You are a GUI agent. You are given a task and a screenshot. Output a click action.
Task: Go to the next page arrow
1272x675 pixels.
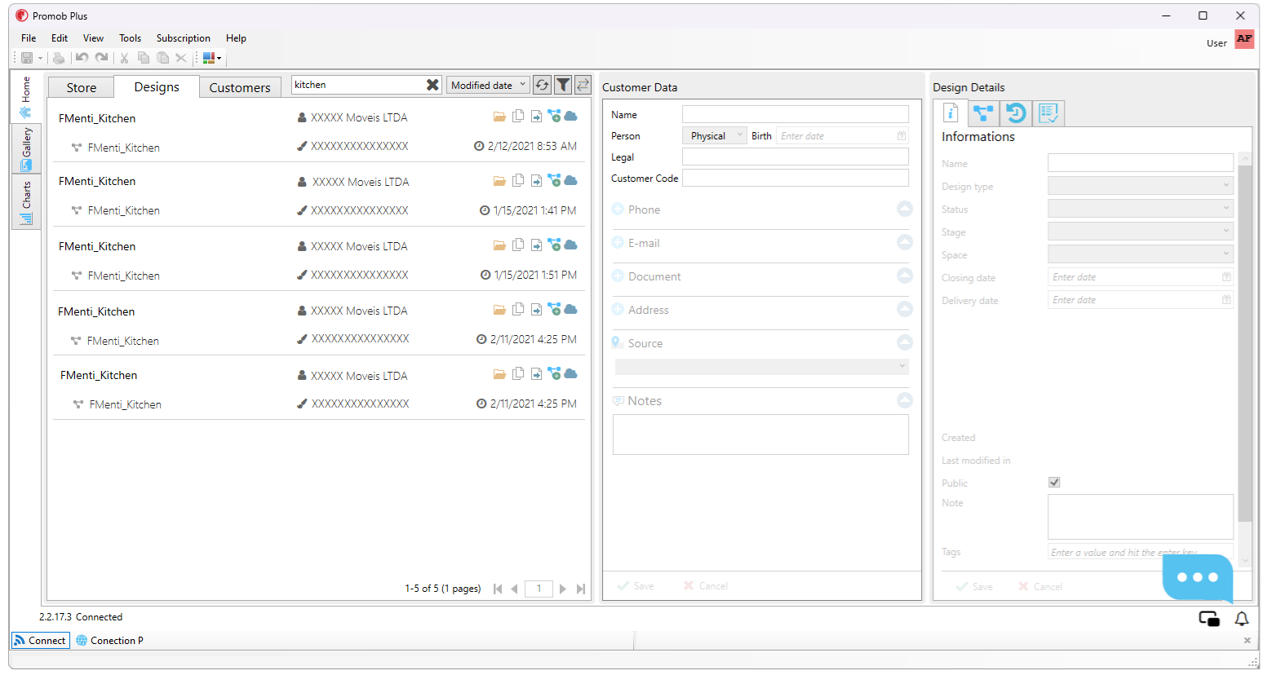(563, 589)
